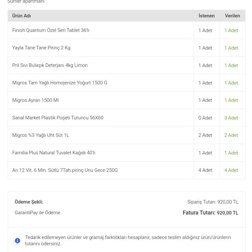Screen dimensions: 252x252
Task: Click the Verilen column header
Action: [232, 16]
